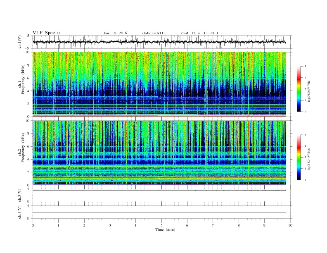Click the color bar beside ch.2 spectrogram
This screenshot has height=253, width=327.
click(x=299, y=158)
